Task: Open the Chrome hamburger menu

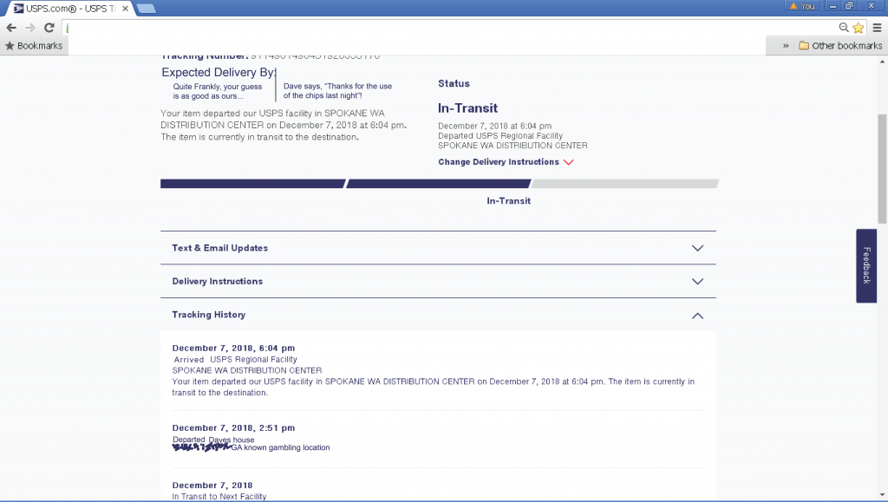Action: click(877, 28)
